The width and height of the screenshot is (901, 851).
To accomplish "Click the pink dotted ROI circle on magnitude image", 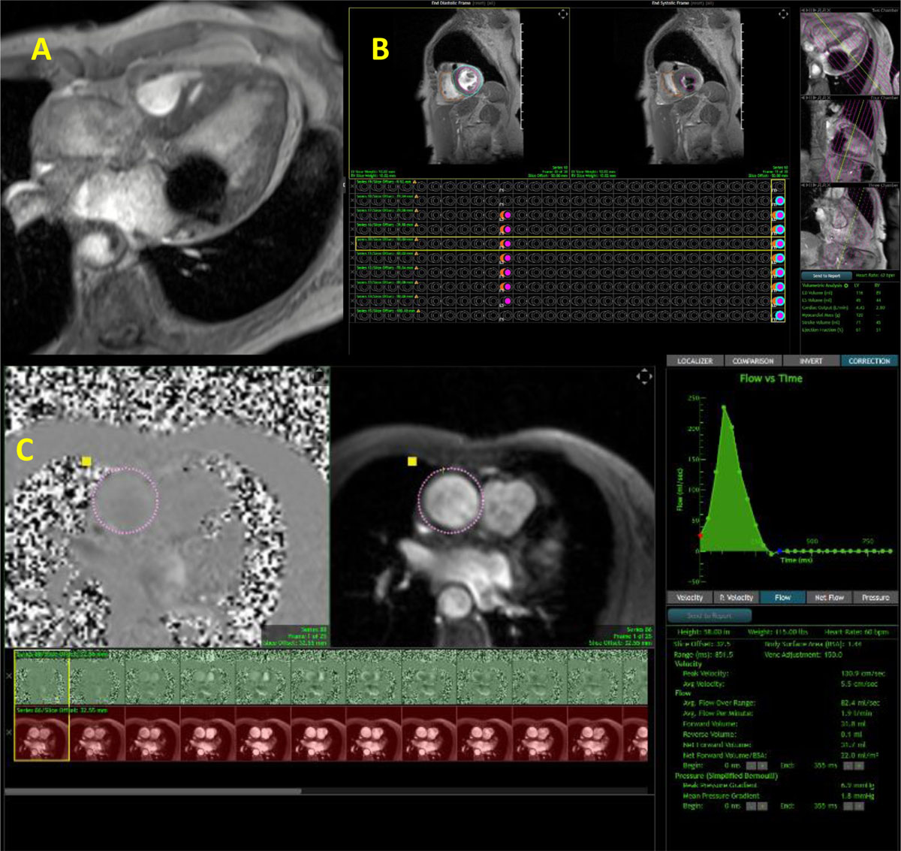I will click(450, 499).
